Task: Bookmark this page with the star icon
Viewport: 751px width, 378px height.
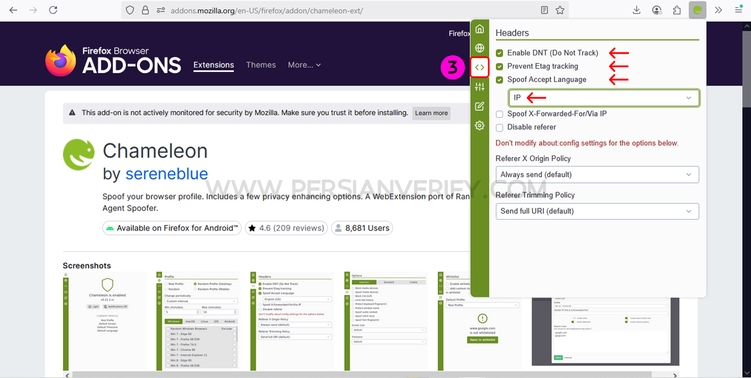Action: pyautogui.click(x=560, y=10)
